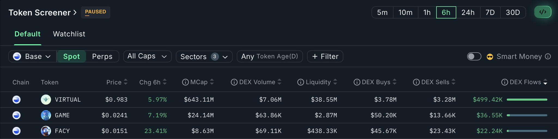Switch market type to Perps

pyautogui.click(x=102, y=56)
